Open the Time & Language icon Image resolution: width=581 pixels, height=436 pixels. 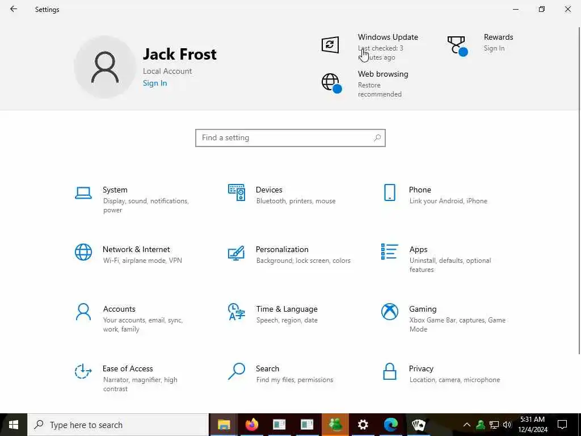(x=237, y=312)
